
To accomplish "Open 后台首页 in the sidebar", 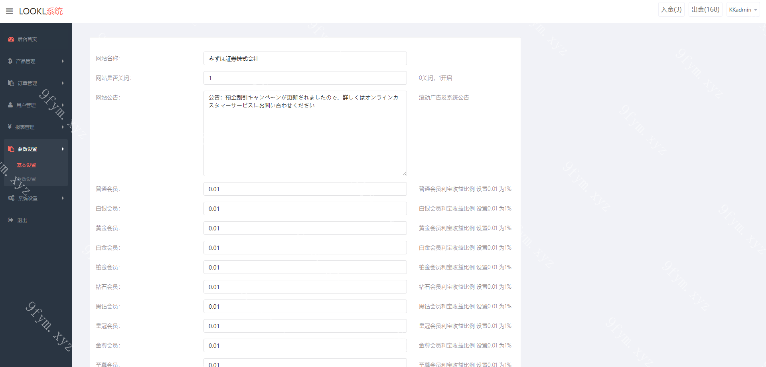I will (x=36, y=39).
